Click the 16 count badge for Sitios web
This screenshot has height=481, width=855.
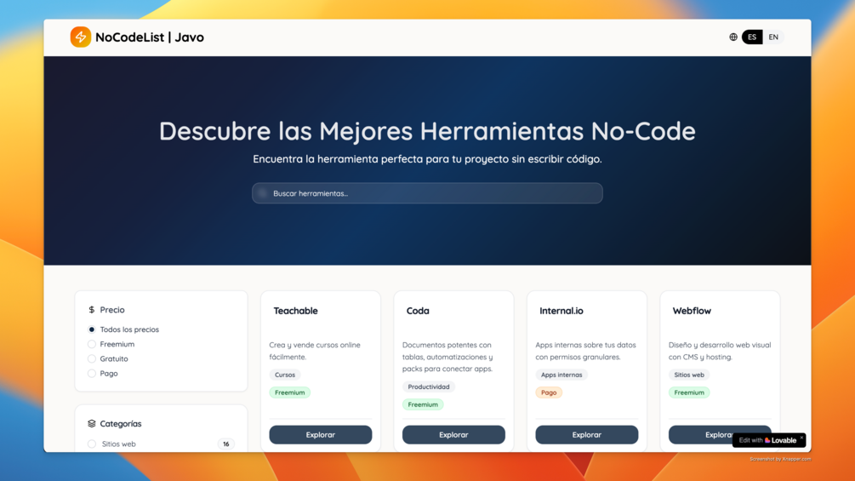(225, 444)
